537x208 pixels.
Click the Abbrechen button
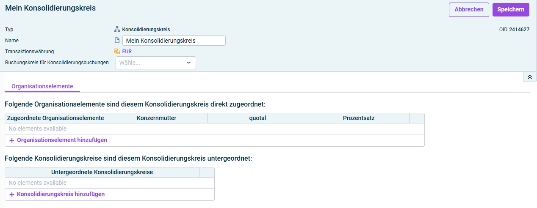(469, 10)
